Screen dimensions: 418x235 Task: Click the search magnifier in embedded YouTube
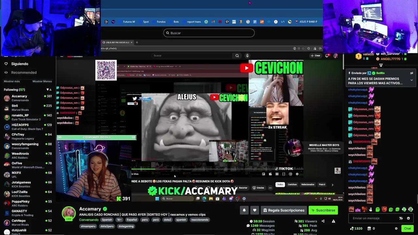click(x=237, y=55)
